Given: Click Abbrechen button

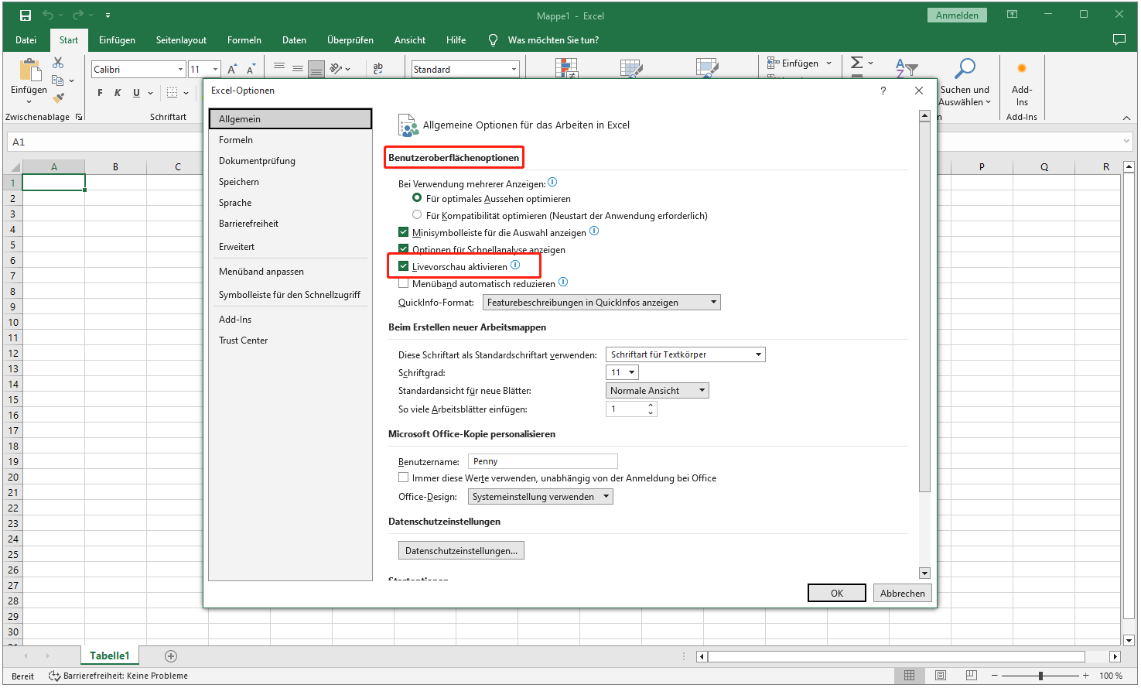Looking at the screenshot, I should tap(903, 593).
